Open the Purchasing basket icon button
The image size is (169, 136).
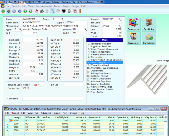[149, 38]
